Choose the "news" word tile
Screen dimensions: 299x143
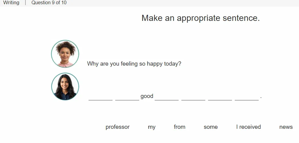286,127
